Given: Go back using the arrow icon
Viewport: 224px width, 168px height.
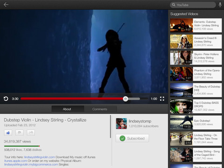Looking at the screenshot, I should pyautogui.click(x=6, y=5).
